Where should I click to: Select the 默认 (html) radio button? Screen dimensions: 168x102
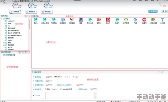point(46,89)
